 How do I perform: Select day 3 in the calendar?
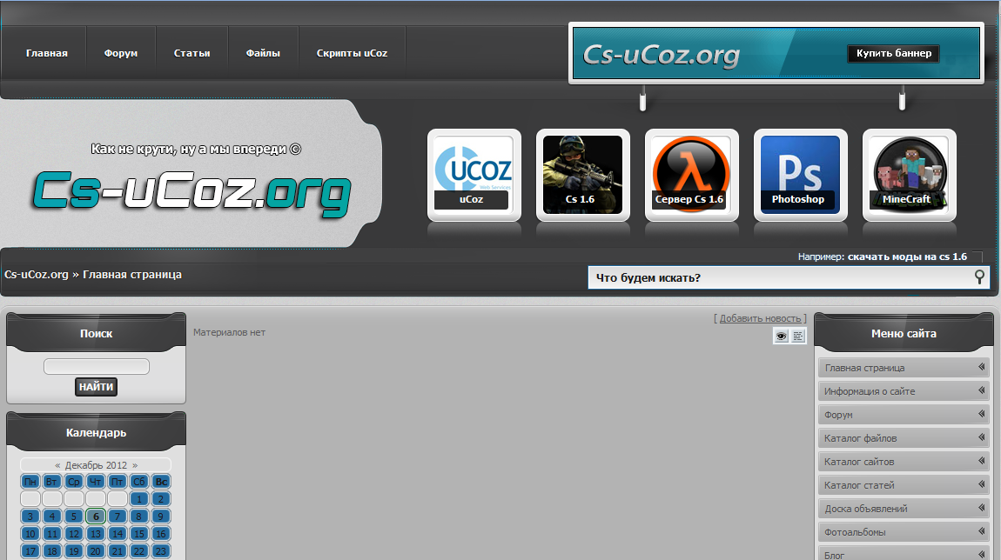30,516
